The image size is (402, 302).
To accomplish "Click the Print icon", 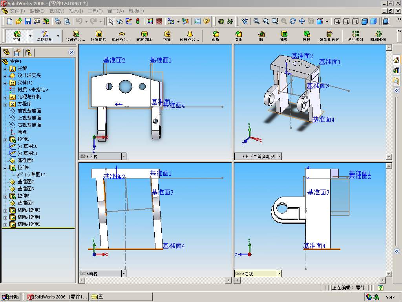I will click(58, 21).
